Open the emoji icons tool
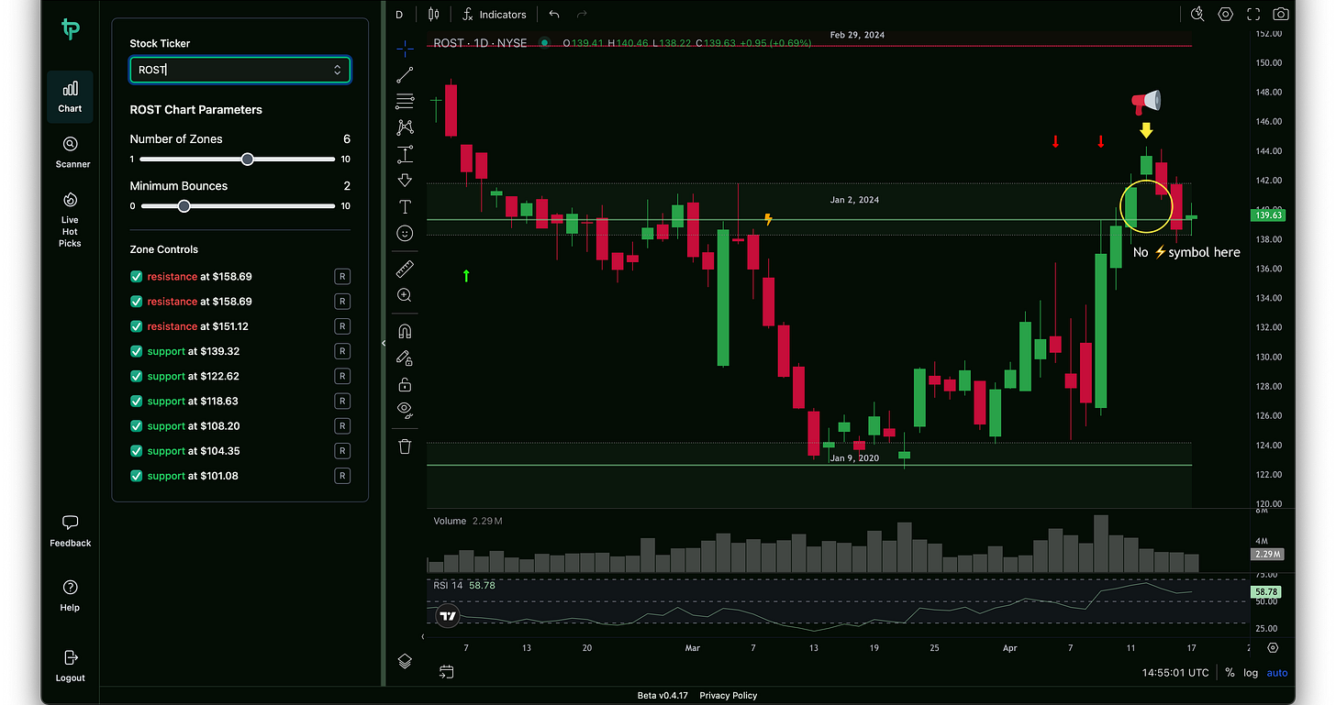This screenshot has height=705, width=1336. point(405,234)
